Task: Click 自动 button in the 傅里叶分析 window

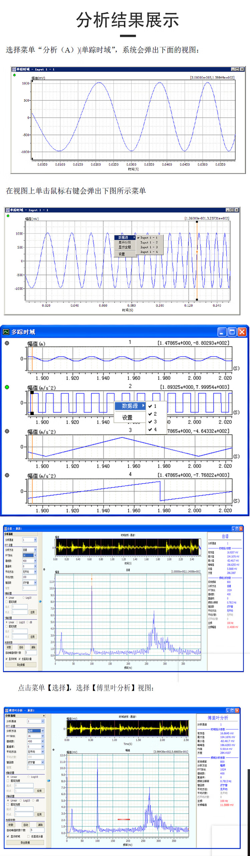Action: [26, 825]
